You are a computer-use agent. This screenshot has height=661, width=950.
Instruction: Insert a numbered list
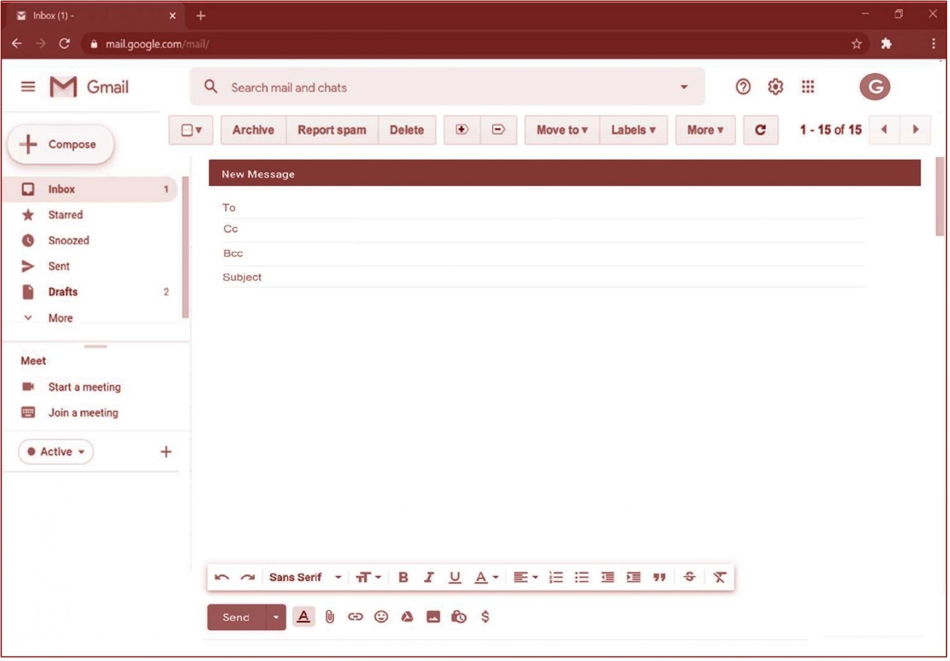(556, 577)
